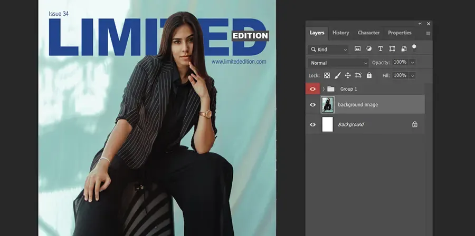Click the EDITION badge on the cover
The width and height of the screenshot is (475, 236).
pyautogui.click(x=250, y=36)
